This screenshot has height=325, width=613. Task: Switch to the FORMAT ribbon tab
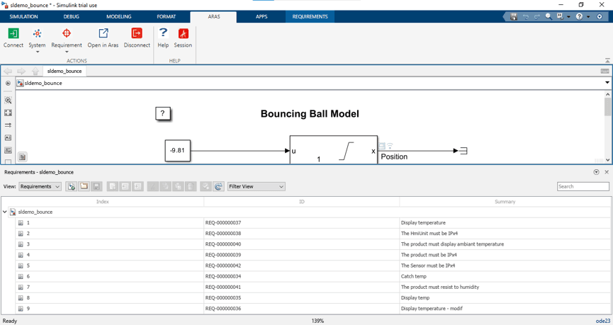pos(167,16)
